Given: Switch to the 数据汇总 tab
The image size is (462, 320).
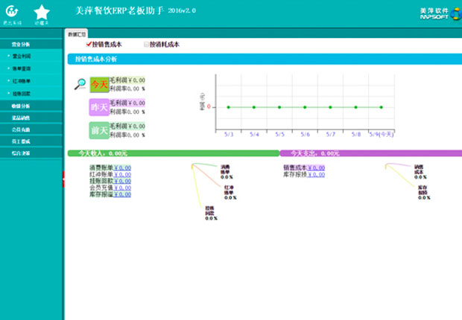Looking at the screenshot, I should [x=77, y=34].
